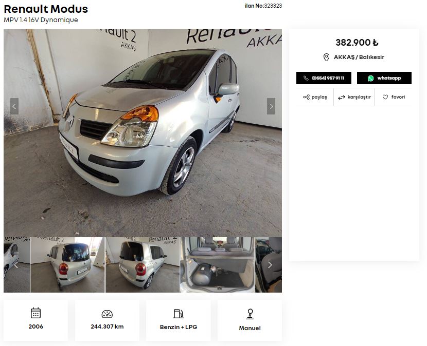
Task: Click the manual gearshift icon
Action: (250, 314)
